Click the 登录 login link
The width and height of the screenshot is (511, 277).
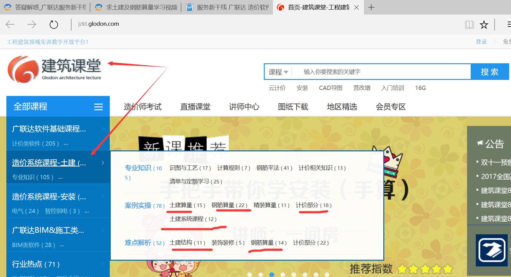[x=481, y=42]
